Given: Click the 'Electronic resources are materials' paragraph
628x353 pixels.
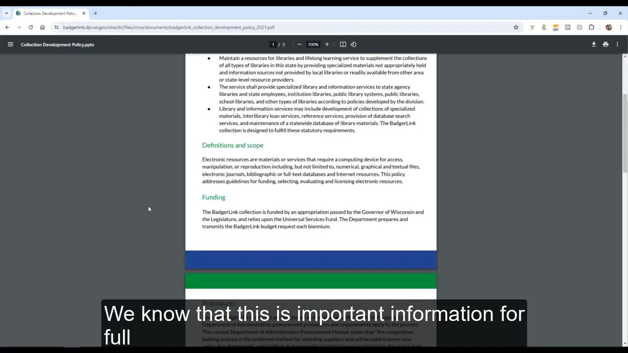Looking at the screenshot, I should (311, 170).
